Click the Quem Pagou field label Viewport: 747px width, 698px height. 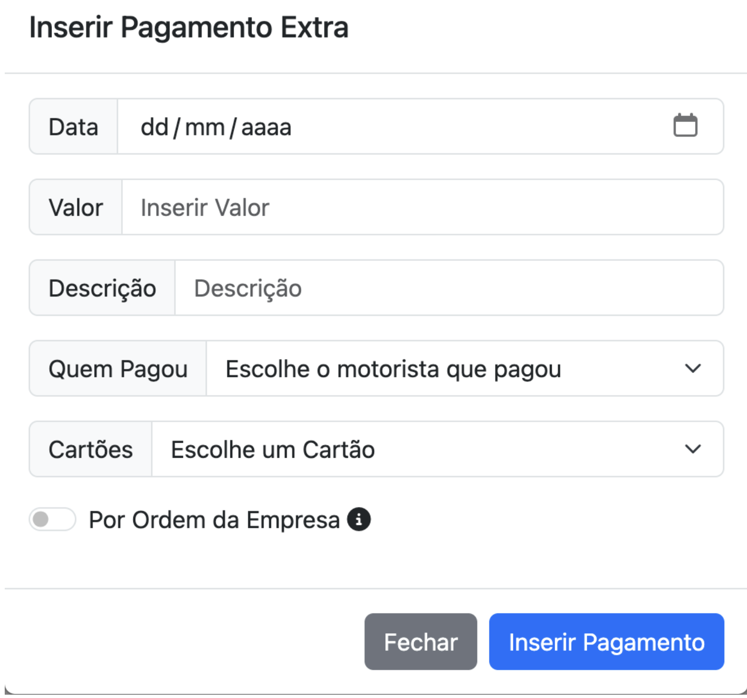118,369
